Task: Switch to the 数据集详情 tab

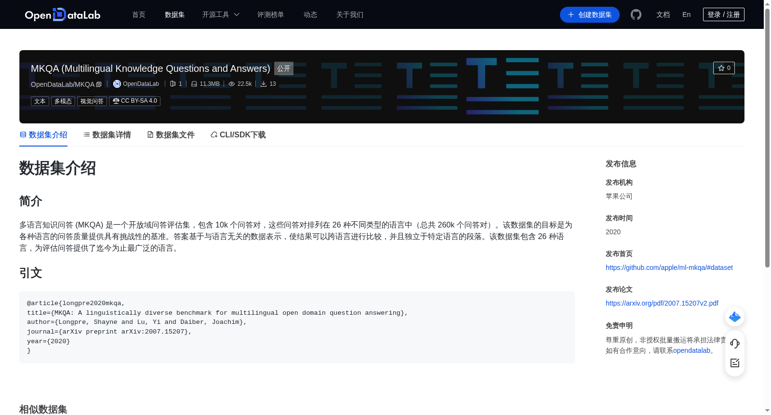Action: coord(107,135)
